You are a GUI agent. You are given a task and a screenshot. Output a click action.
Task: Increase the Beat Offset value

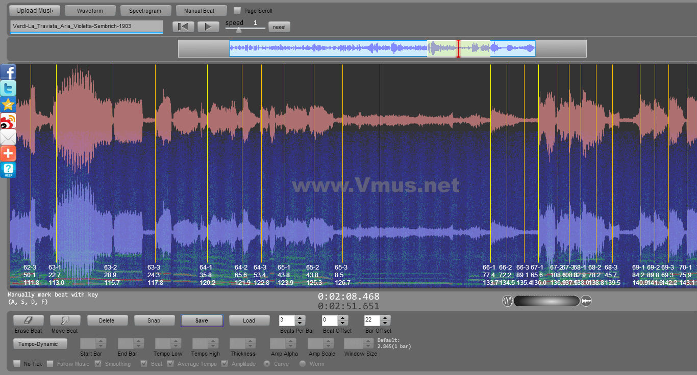point(342,318)
